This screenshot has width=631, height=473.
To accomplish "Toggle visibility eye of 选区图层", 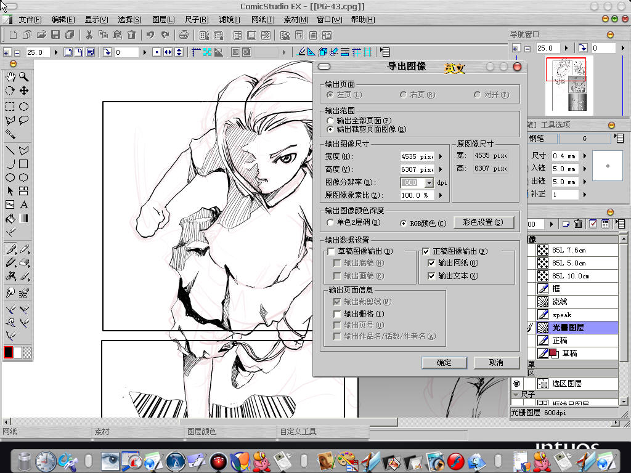I will (517, 383).
